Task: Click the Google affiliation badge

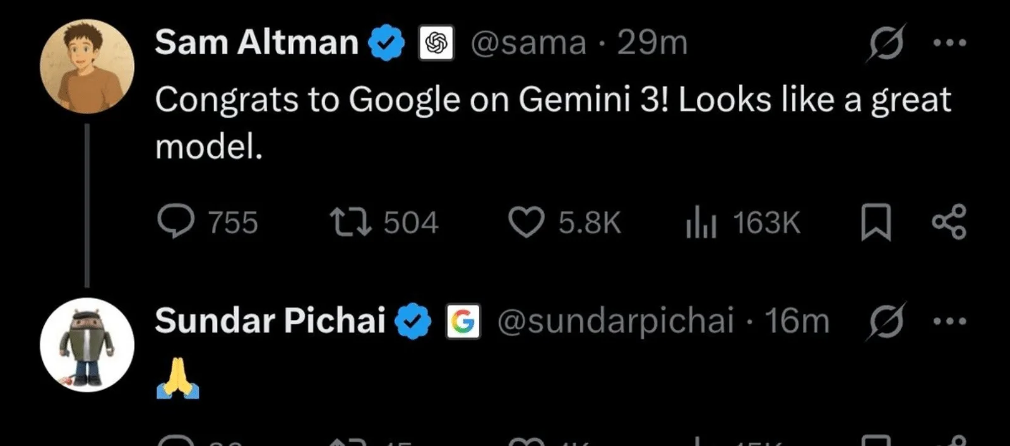Action: (x=463, y=321)
